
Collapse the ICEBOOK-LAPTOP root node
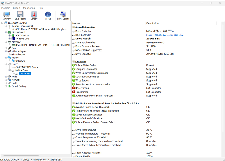pyautogui.click(x=2, y=23)
